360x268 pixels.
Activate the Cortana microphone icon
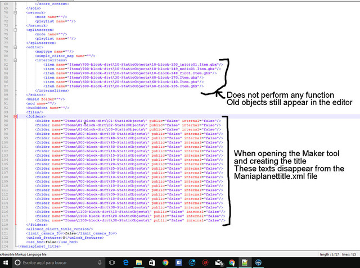click(x=100, y=262)
